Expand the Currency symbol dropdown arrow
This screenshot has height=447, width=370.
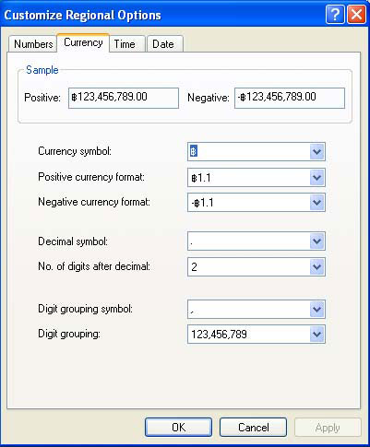316,151
